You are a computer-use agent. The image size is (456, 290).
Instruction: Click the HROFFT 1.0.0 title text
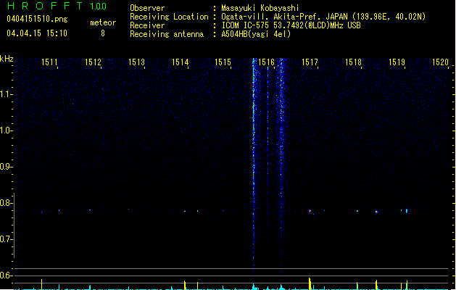pos(57,6)
